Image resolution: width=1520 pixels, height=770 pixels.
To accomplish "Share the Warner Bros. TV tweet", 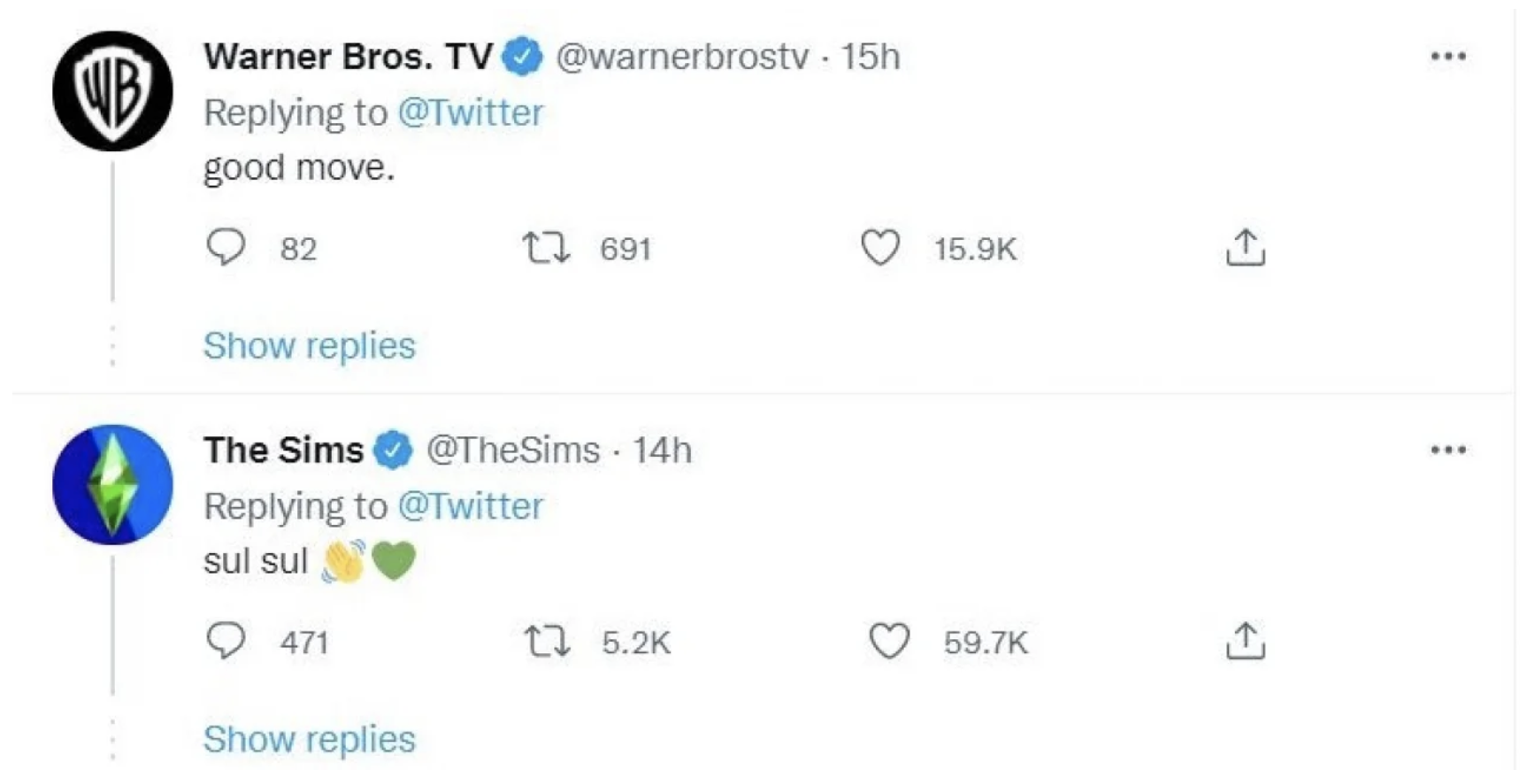I will pyautogui.click(x=1245, y=248).
